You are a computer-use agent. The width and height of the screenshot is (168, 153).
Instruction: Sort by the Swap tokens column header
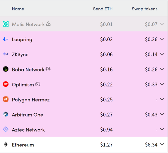click(145, 9)
